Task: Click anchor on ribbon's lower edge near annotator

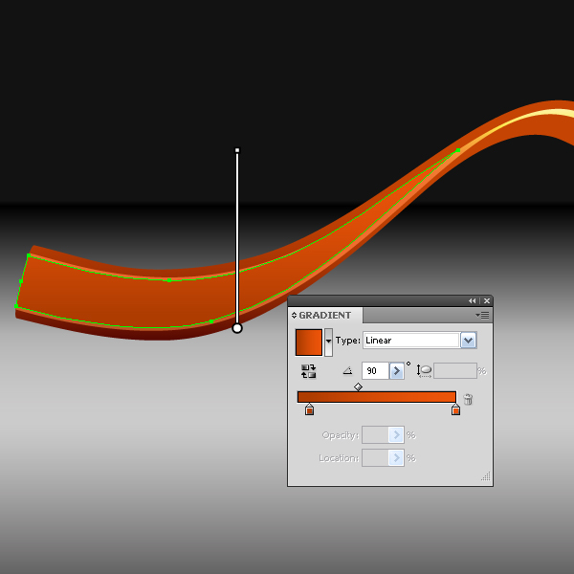Action: [x=211, y=321]
